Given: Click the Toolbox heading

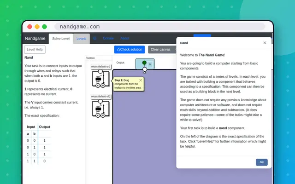Looking at the screenshot, I should [90, 58].
